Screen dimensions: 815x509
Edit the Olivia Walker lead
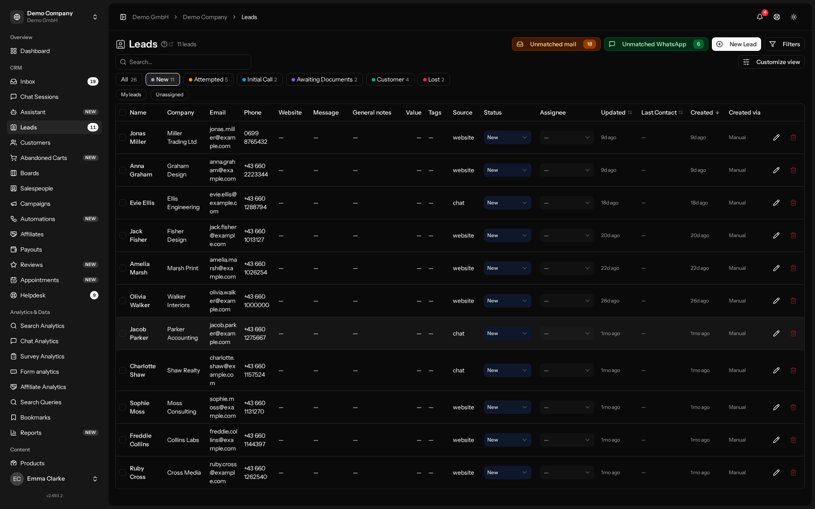[776, 301]
